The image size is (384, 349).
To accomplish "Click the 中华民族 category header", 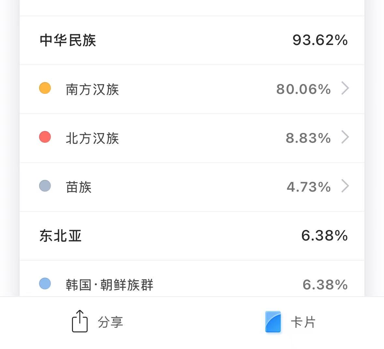I will click(68, 40).
